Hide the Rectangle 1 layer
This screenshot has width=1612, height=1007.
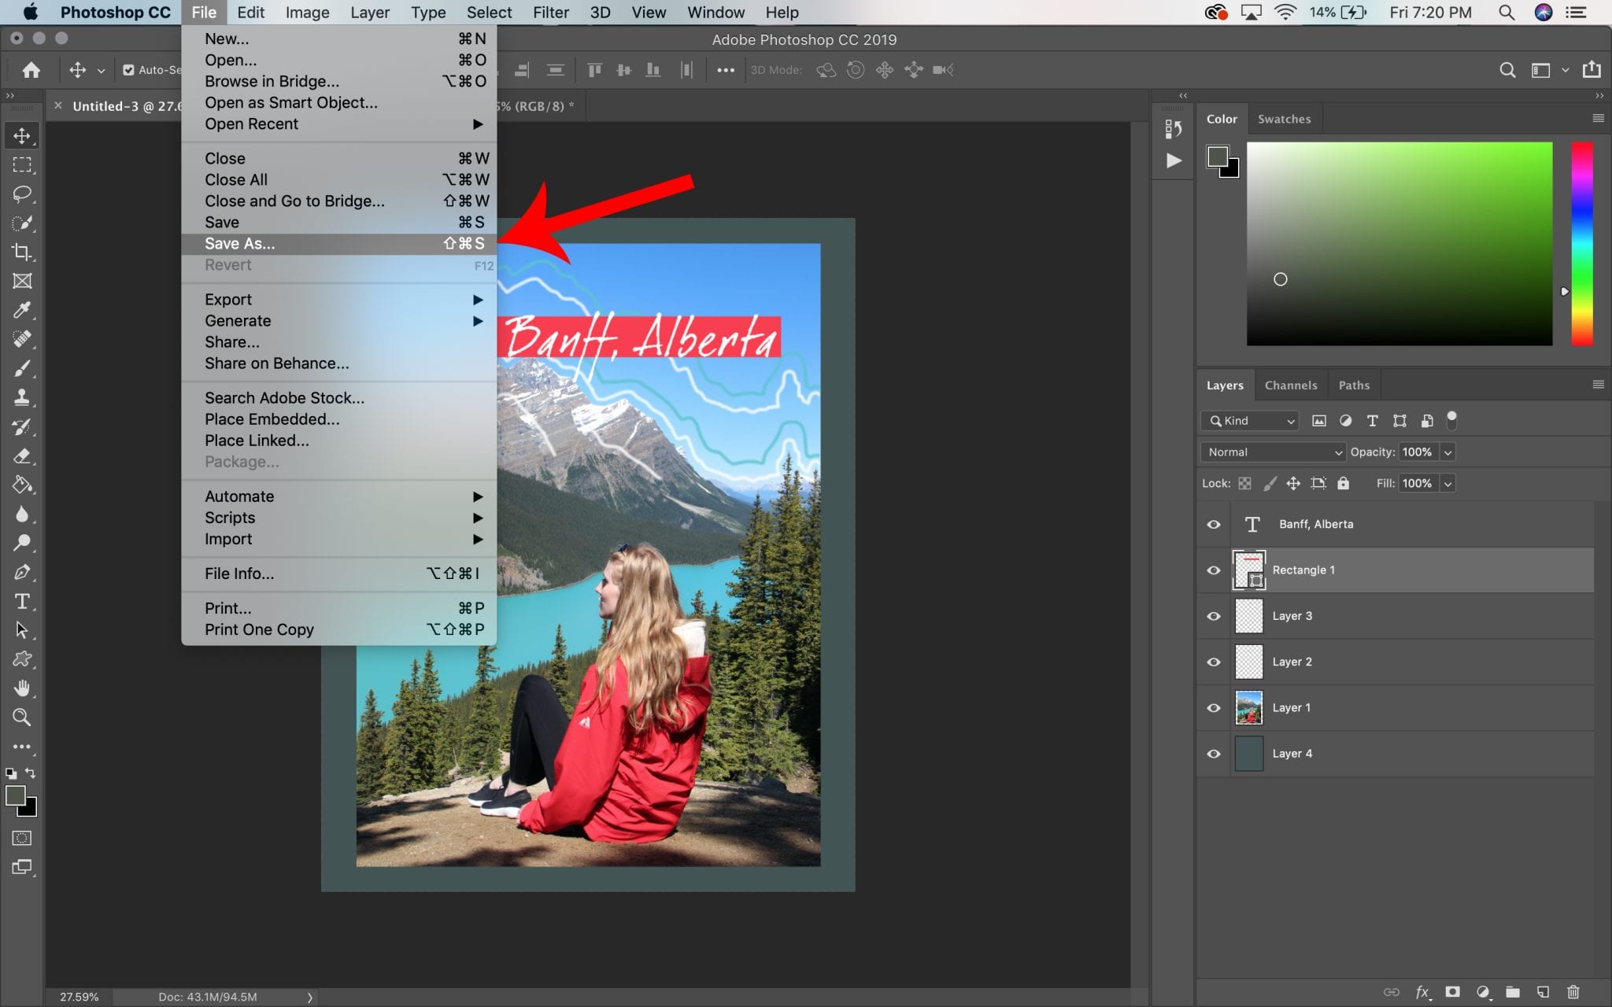tap(1213, 570)
